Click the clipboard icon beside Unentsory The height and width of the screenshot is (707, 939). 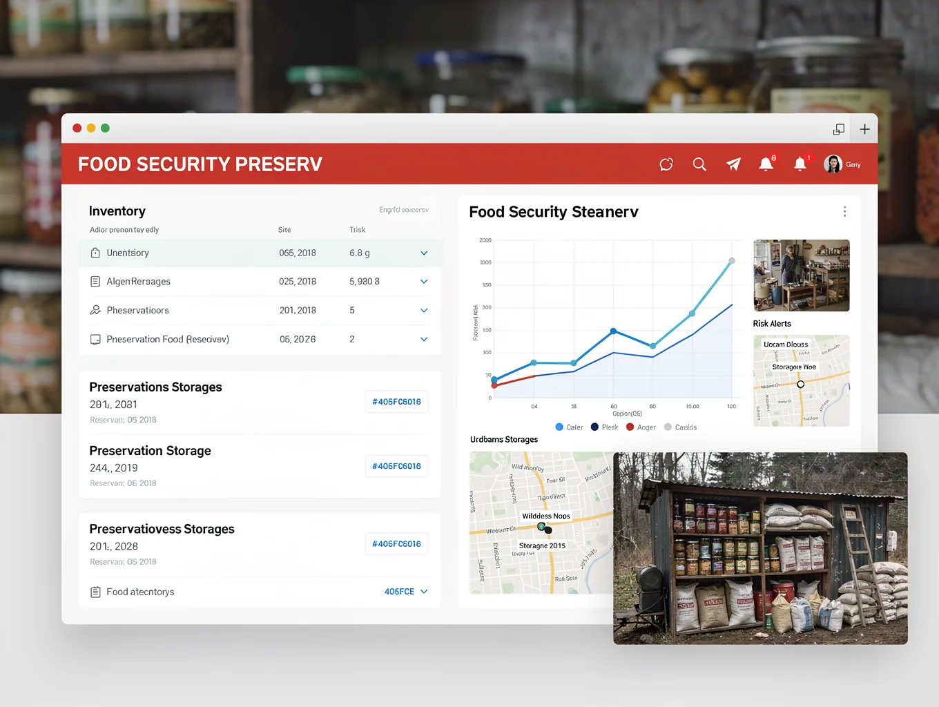click(x=95, y=253)
